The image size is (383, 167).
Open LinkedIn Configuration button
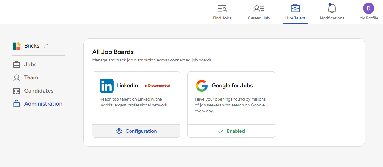coord(136,131)
